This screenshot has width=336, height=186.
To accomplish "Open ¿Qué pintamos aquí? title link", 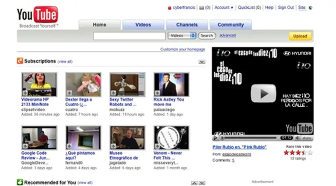I will pyautogui.click(x=80, y=155).
